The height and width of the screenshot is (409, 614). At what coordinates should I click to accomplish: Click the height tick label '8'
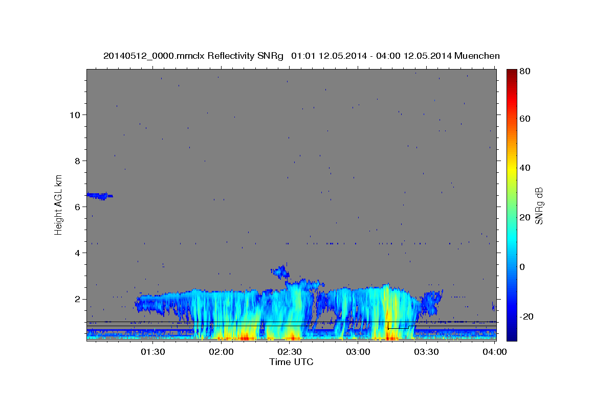[x=77, y=161]
